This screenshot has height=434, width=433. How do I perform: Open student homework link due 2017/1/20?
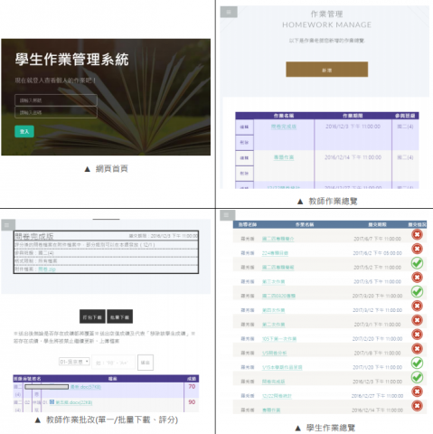coord(282,367)
